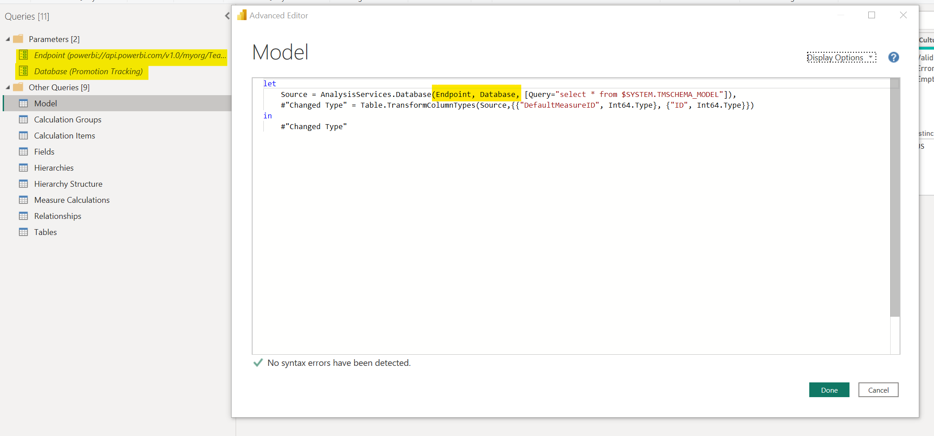934x436 pixels.
Task: Open Advanced Editor help question mark
Action: [x=893, y=57]
